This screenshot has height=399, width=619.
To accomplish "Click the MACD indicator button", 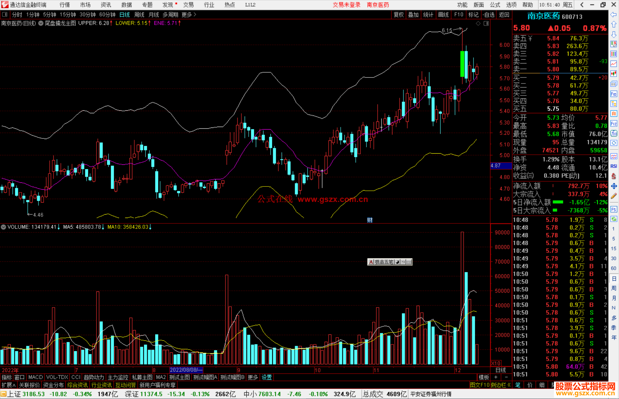I will click(x=35, y=377).
